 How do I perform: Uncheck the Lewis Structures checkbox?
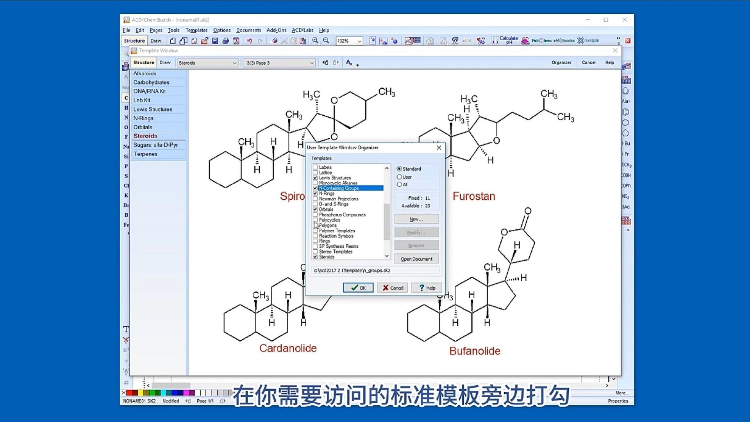click(315, 178)
